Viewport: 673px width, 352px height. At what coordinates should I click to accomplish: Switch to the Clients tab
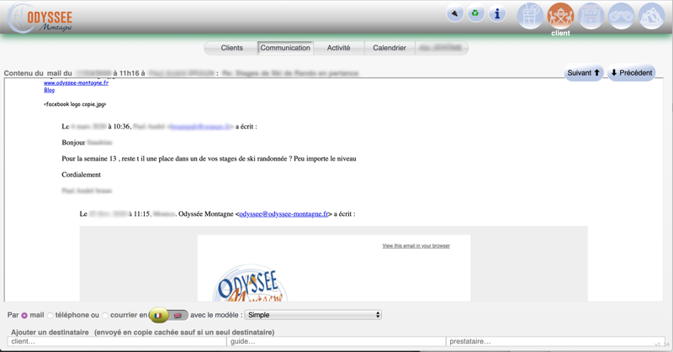pos(231,48)
